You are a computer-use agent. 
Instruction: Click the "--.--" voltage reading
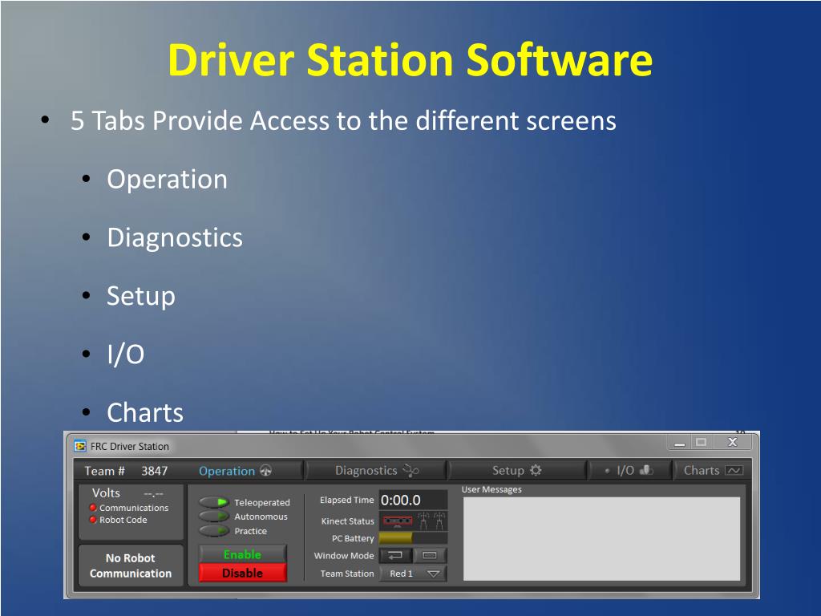[x=153, y=493]
